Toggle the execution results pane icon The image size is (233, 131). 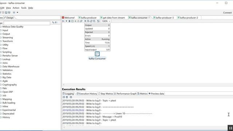pos(98,21)
